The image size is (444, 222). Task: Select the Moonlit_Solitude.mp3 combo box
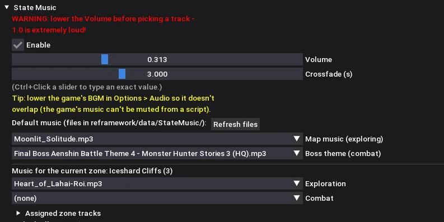157,139
